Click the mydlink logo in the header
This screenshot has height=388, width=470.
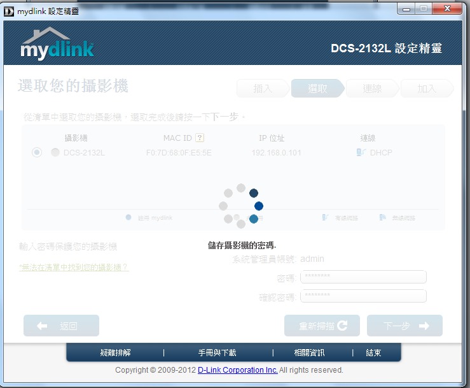pos(57,43)
